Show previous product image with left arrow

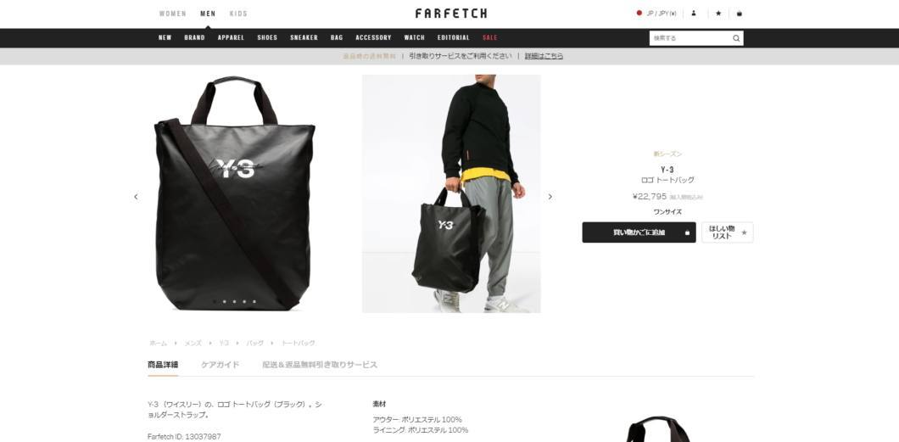tap(136, 197)
